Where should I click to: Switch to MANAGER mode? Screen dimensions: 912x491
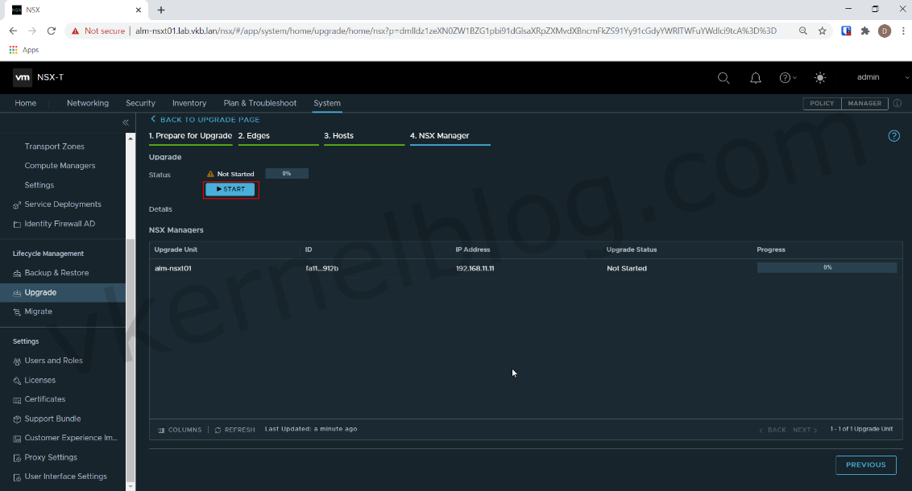(x=864, y=103)
